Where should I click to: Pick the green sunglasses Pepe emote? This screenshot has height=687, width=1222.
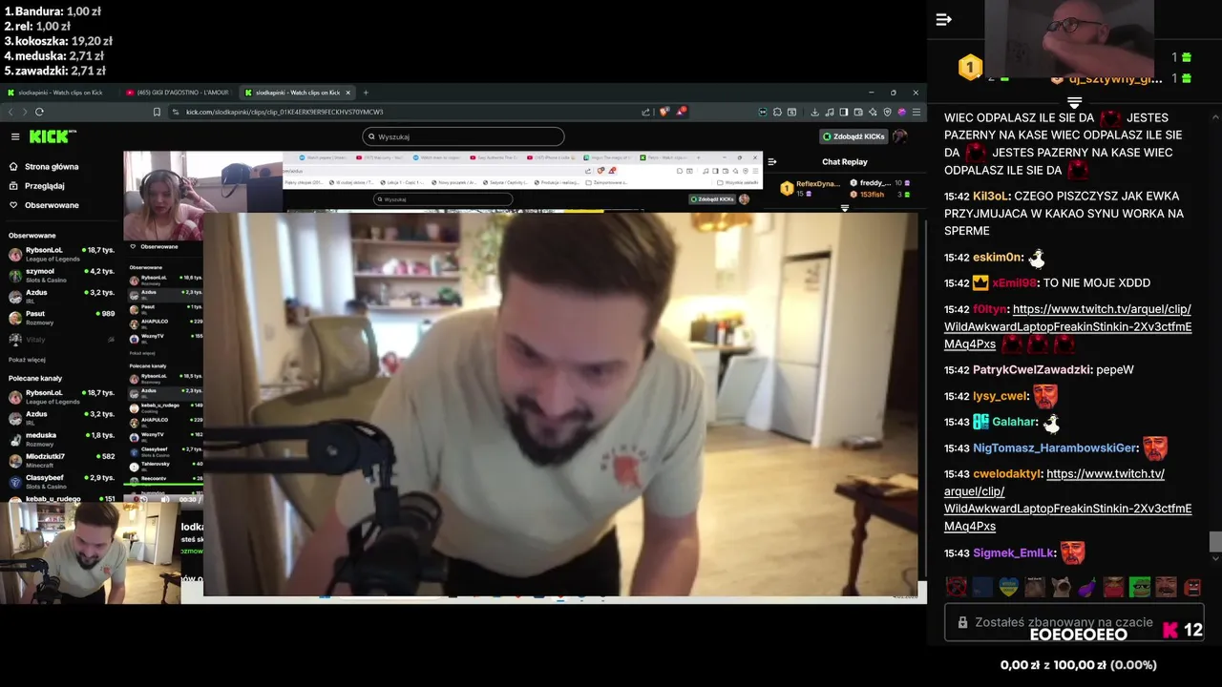click(1140, 587)
